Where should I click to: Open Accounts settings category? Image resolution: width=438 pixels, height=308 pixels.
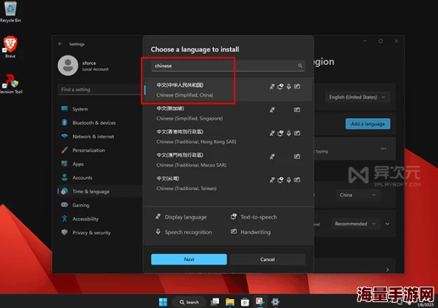click(100, 178)
